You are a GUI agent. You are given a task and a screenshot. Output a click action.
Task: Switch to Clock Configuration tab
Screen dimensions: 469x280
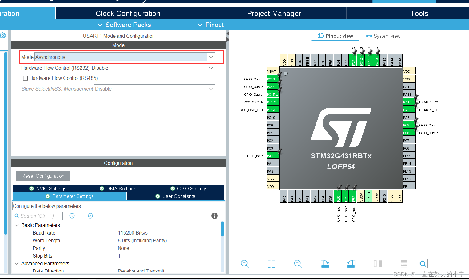point(128,13)
